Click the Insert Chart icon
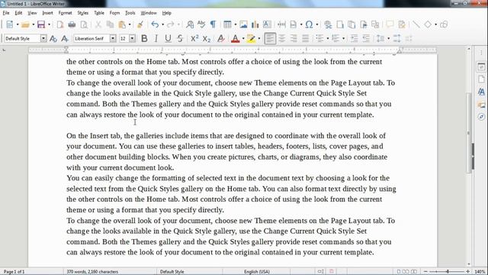This screenshot has width=488, height=275. 255,24
